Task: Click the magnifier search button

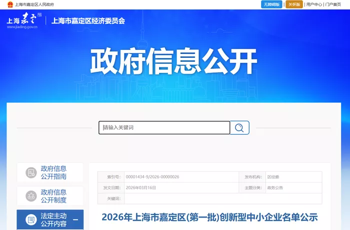Action: 239,128
